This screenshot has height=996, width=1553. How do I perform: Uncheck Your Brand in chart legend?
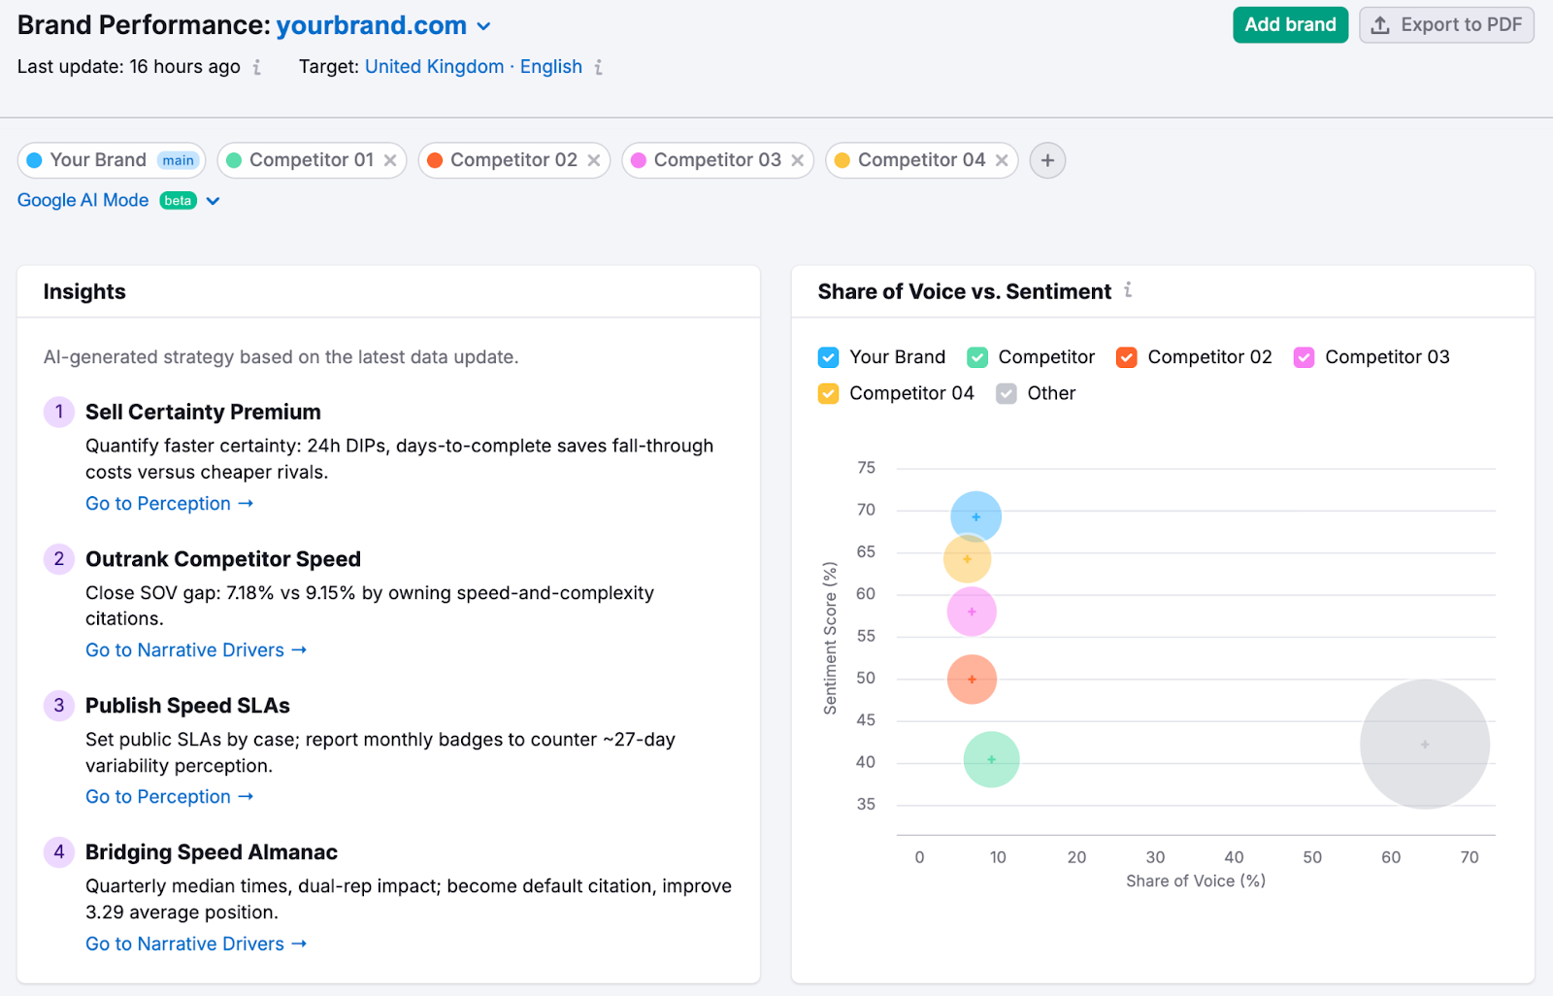pos(828,357)
